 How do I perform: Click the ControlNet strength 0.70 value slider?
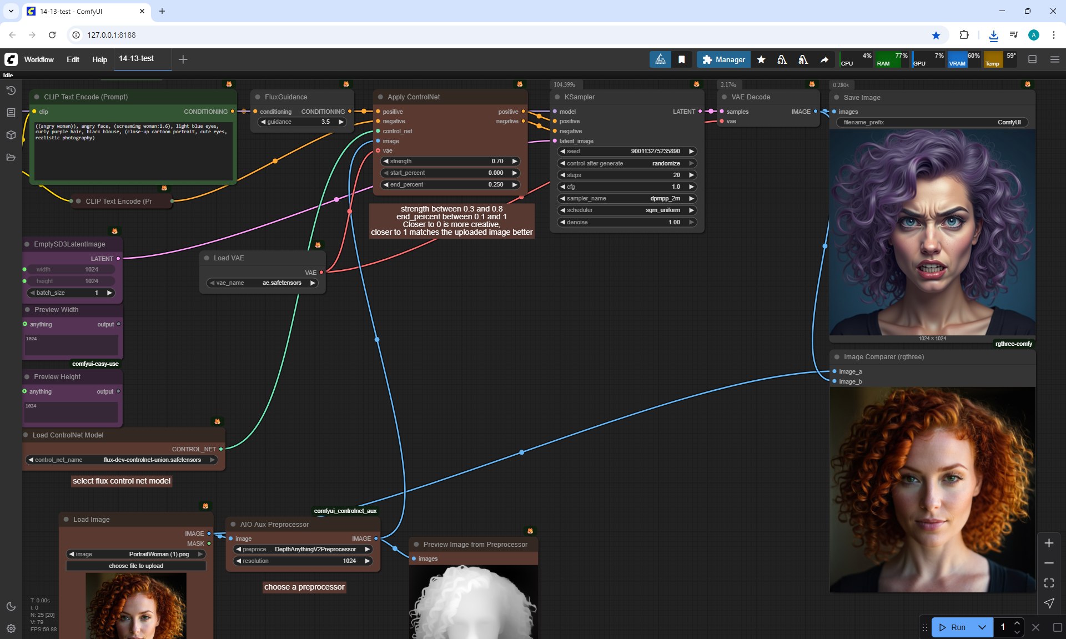(450, 161)
